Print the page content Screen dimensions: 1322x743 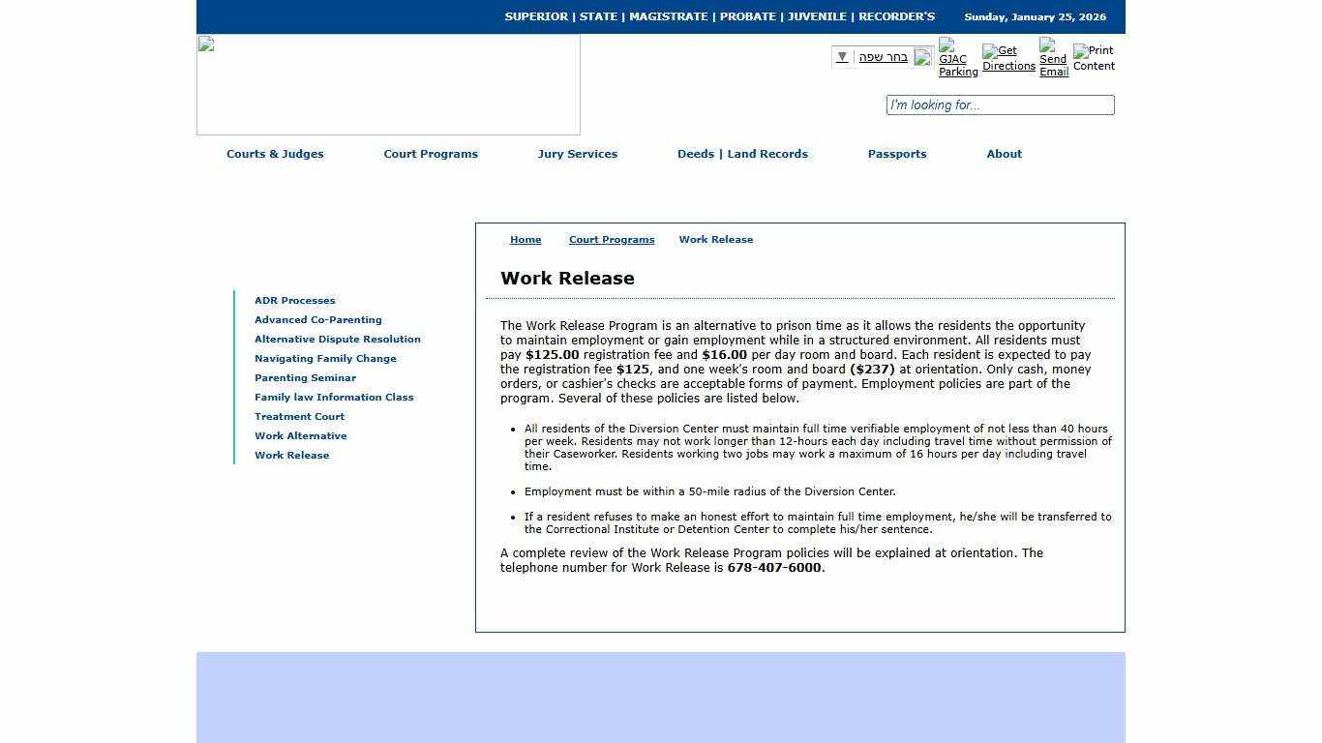click(1093, 58)
